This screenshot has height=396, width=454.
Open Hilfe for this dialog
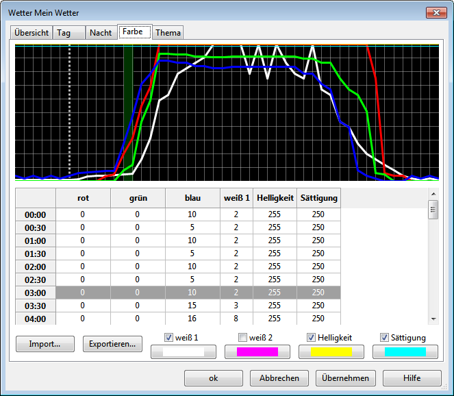coord(412,378)
